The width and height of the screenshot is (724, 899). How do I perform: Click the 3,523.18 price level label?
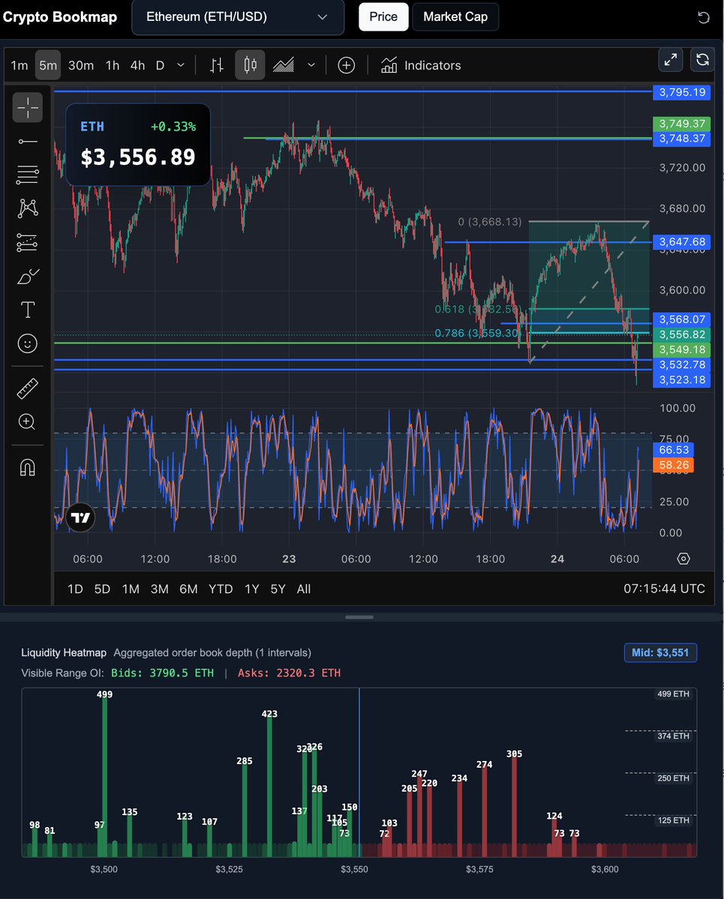click(x=681, y=379)
